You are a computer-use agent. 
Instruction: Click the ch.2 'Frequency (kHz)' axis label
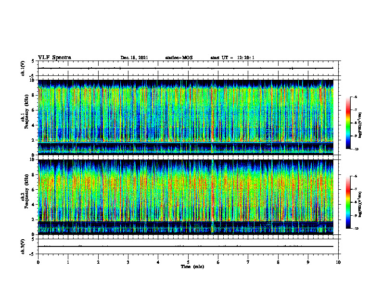coord(26,191)
